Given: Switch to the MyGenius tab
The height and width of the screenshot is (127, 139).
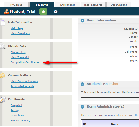Looking at the screenshot, I should pyautogui.click(x=16, y=5).
